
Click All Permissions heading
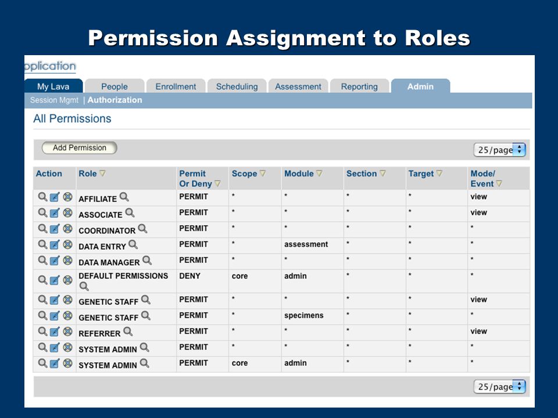click(72, 118)
